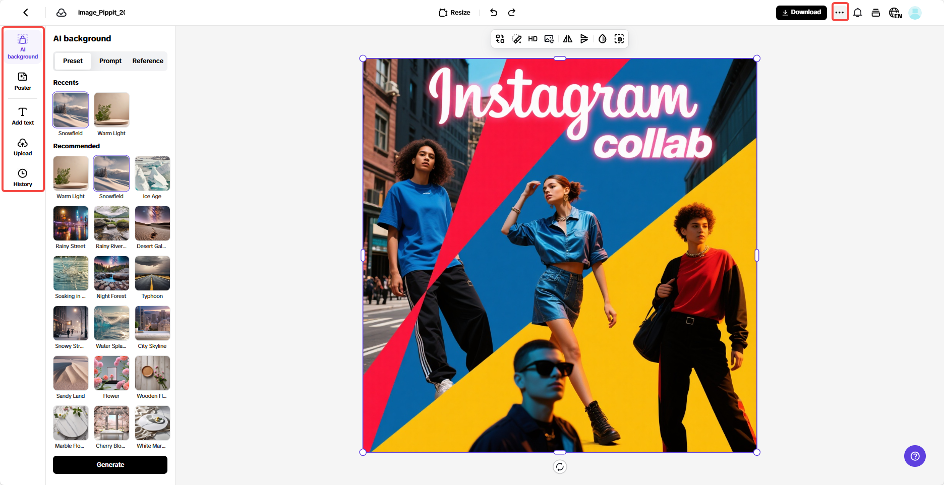944x485 pixels.
Task: Open the Upload panel from the sidebar
Action: pyautogui.click(x=23, y=147)
